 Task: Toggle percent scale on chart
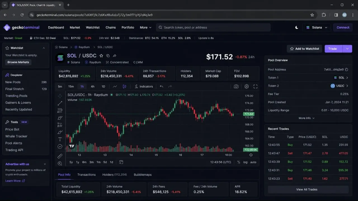[239, 162]
